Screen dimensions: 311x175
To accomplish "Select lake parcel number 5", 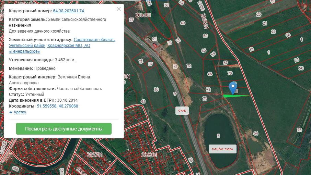I will click(x=218, y=136).
